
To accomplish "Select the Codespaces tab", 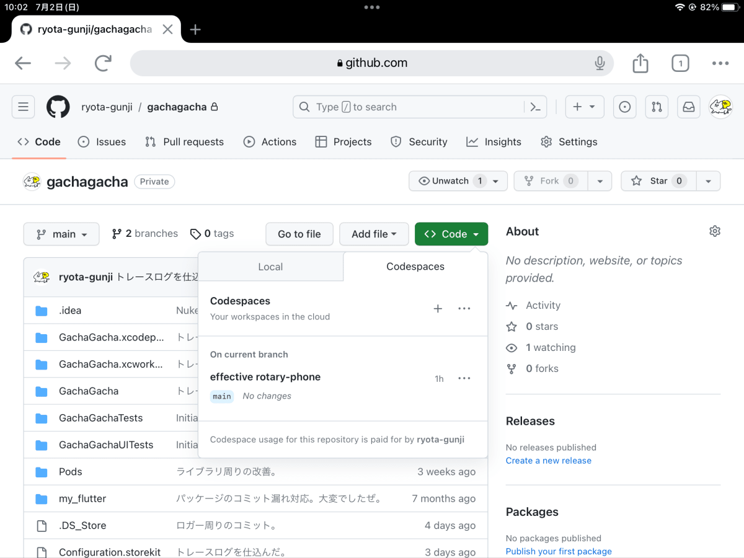I will click(x=415, y=267).
